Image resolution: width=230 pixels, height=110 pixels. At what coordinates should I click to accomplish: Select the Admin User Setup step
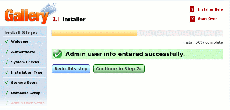coord(28,103)
